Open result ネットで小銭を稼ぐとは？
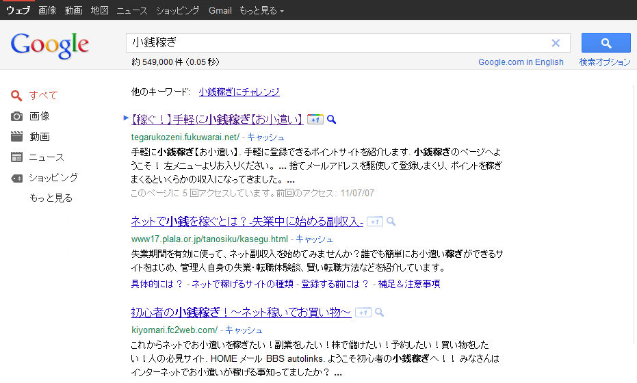This screenshot has width=637, height=383. [x=247, y=222]
